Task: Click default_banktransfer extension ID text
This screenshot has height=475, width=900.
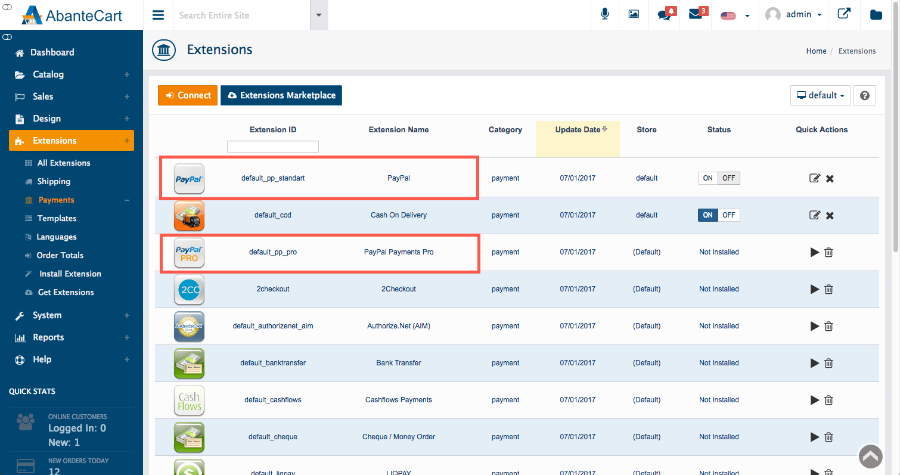Action: pos(273,363)
